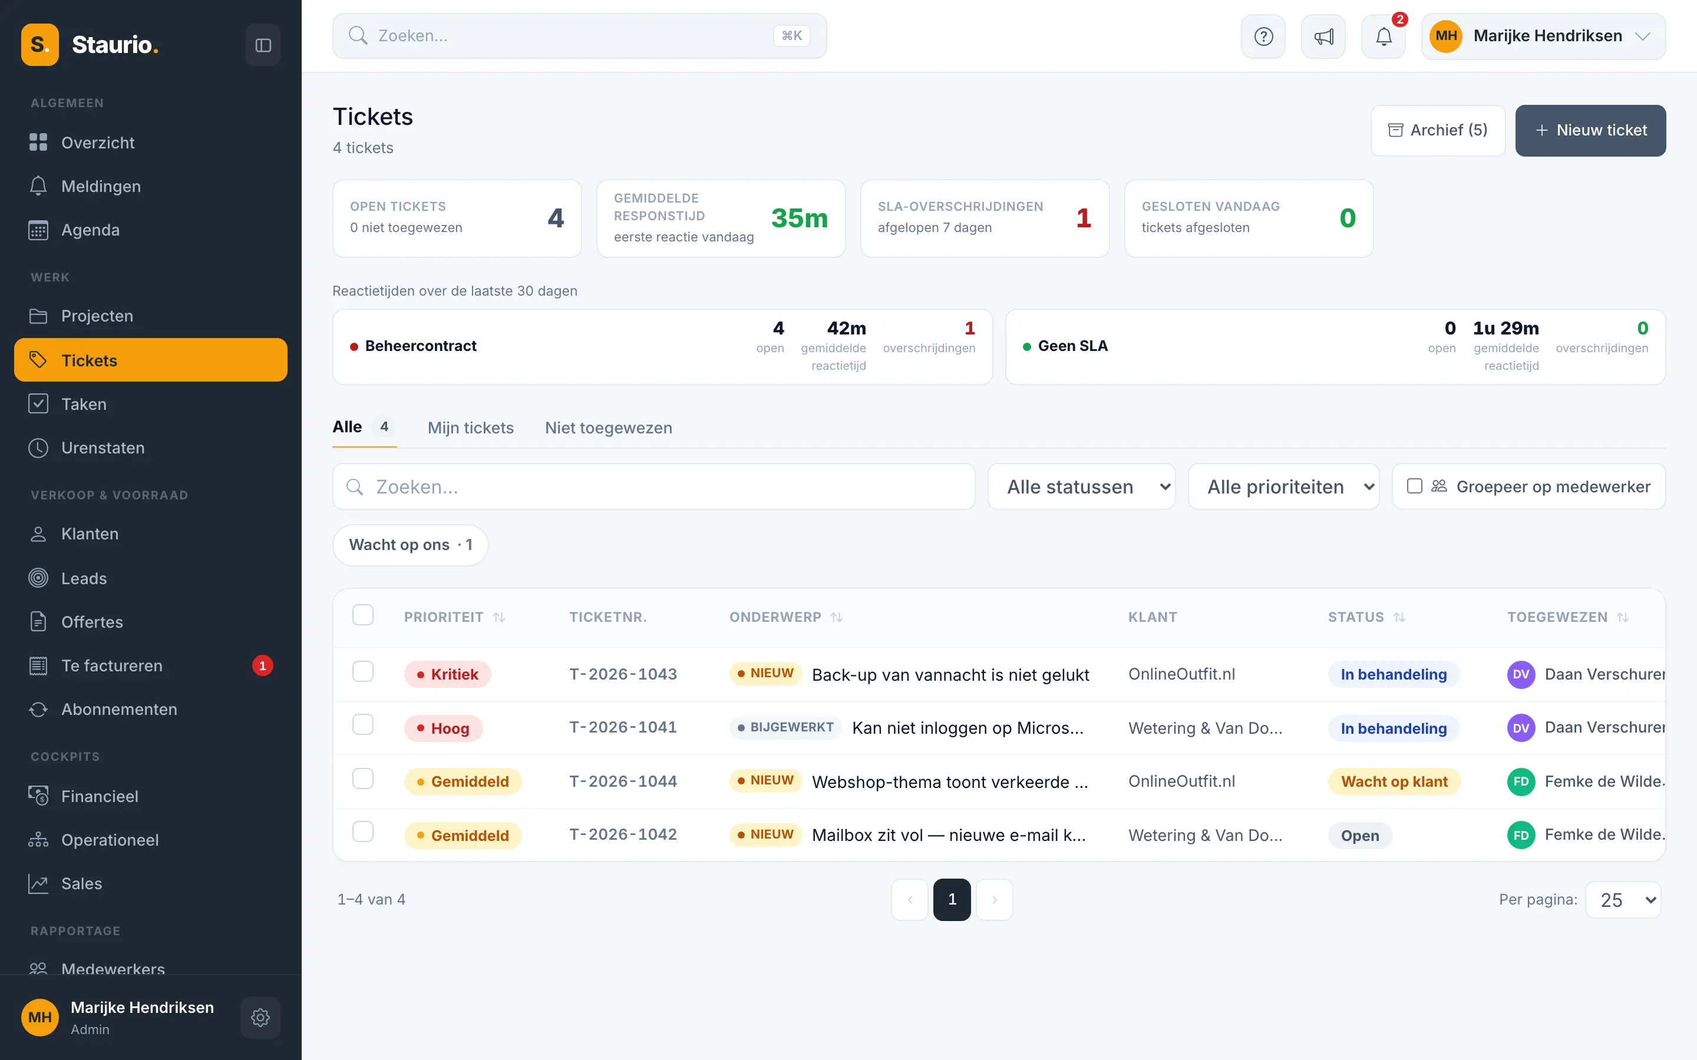The image size is (1697, 1060).
Task: Select checkbox for ticket T-2026-1043
Action: 362,671
